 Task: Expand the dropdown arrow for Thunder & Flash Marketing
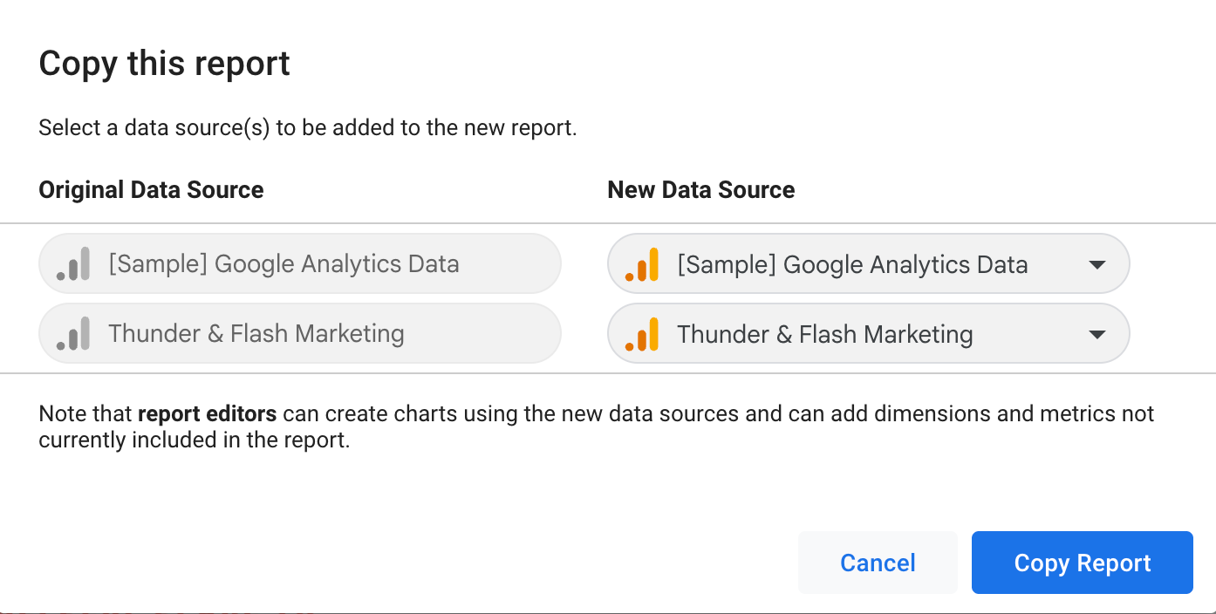pos(1097,334)
